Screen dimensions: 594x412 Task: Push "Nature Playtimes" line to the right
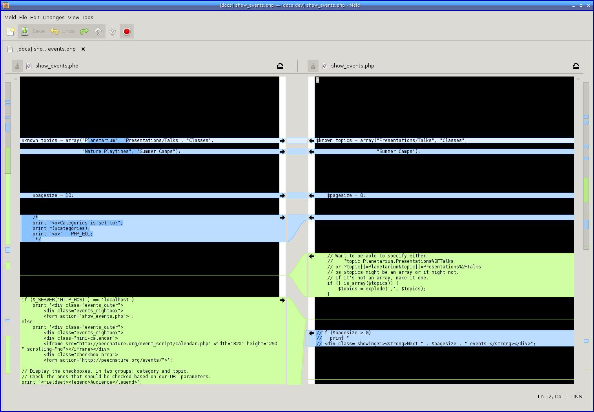coord(282,151)
